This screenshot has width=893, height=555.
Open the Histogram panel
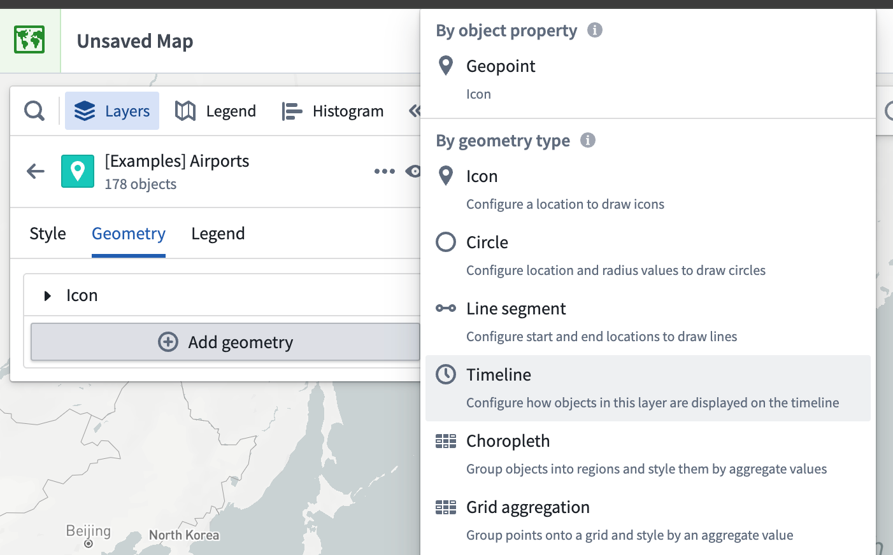tap(332, 111)
